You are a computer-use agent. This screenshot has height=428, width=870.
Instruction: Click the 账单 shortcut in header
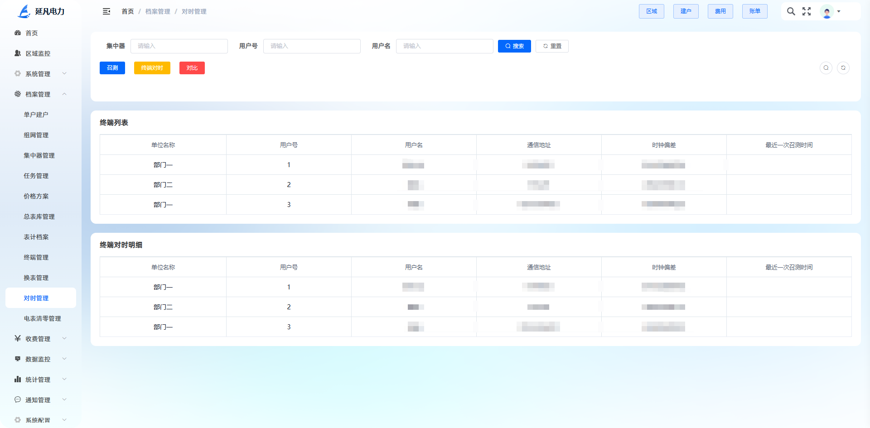pos(754,11)
